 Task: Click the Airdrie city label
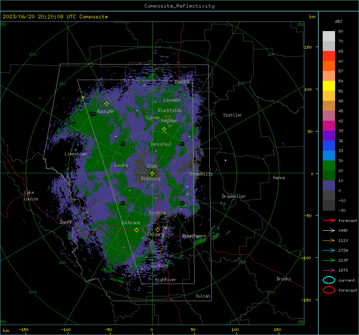pyautogui.click(x=157, y=213)
